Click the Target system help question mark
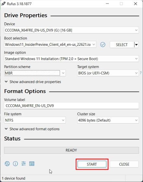Image resolution: width=143 pixels, height=182 pixels. 141,73
